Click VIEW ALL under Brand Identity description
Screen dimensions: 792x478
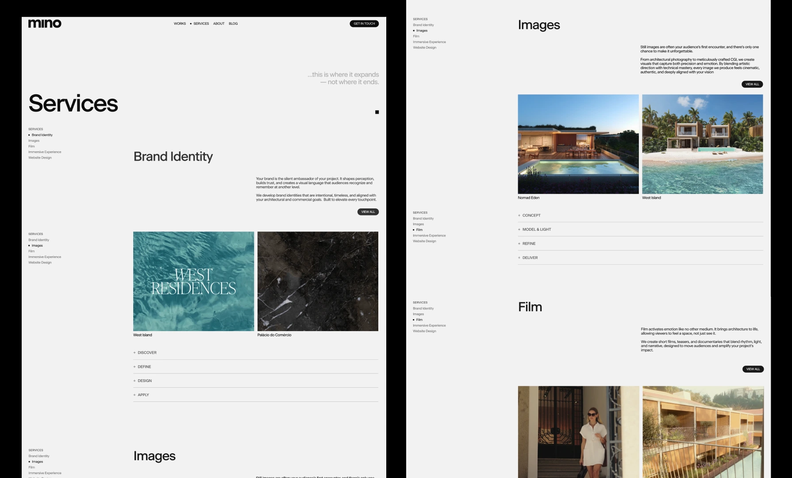368,212
